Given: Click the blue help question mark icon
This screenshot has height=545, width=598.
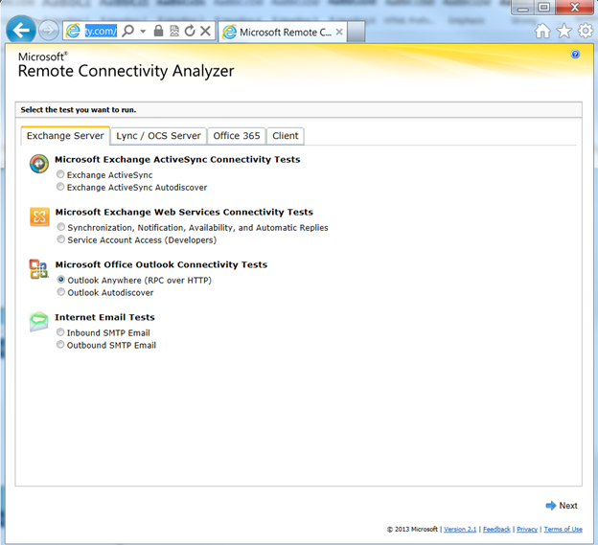Looking at the screenshot, I should coord(575,55).
